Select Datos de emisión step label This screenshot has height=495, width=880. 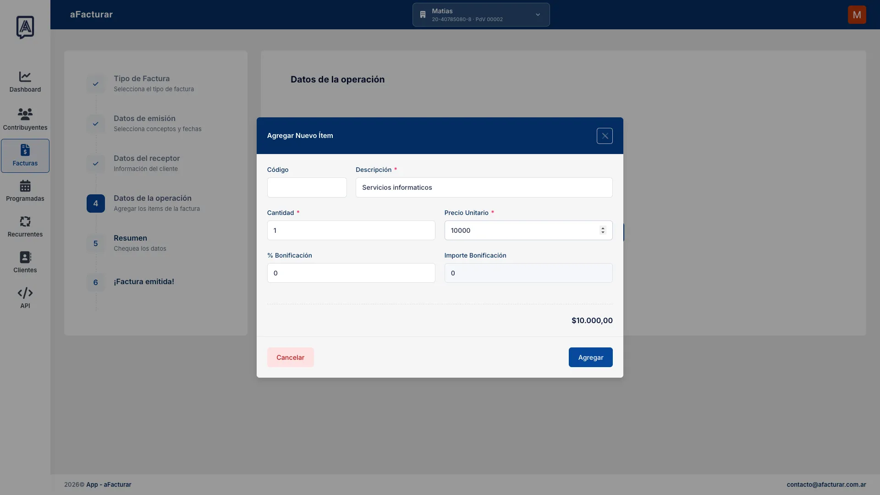coord(144,118)
